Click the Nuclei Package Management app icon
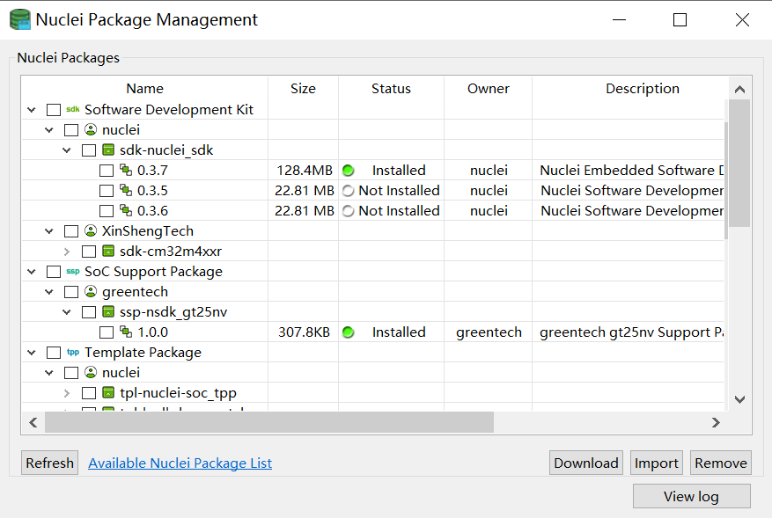The image size is (772, 518). 20,19
